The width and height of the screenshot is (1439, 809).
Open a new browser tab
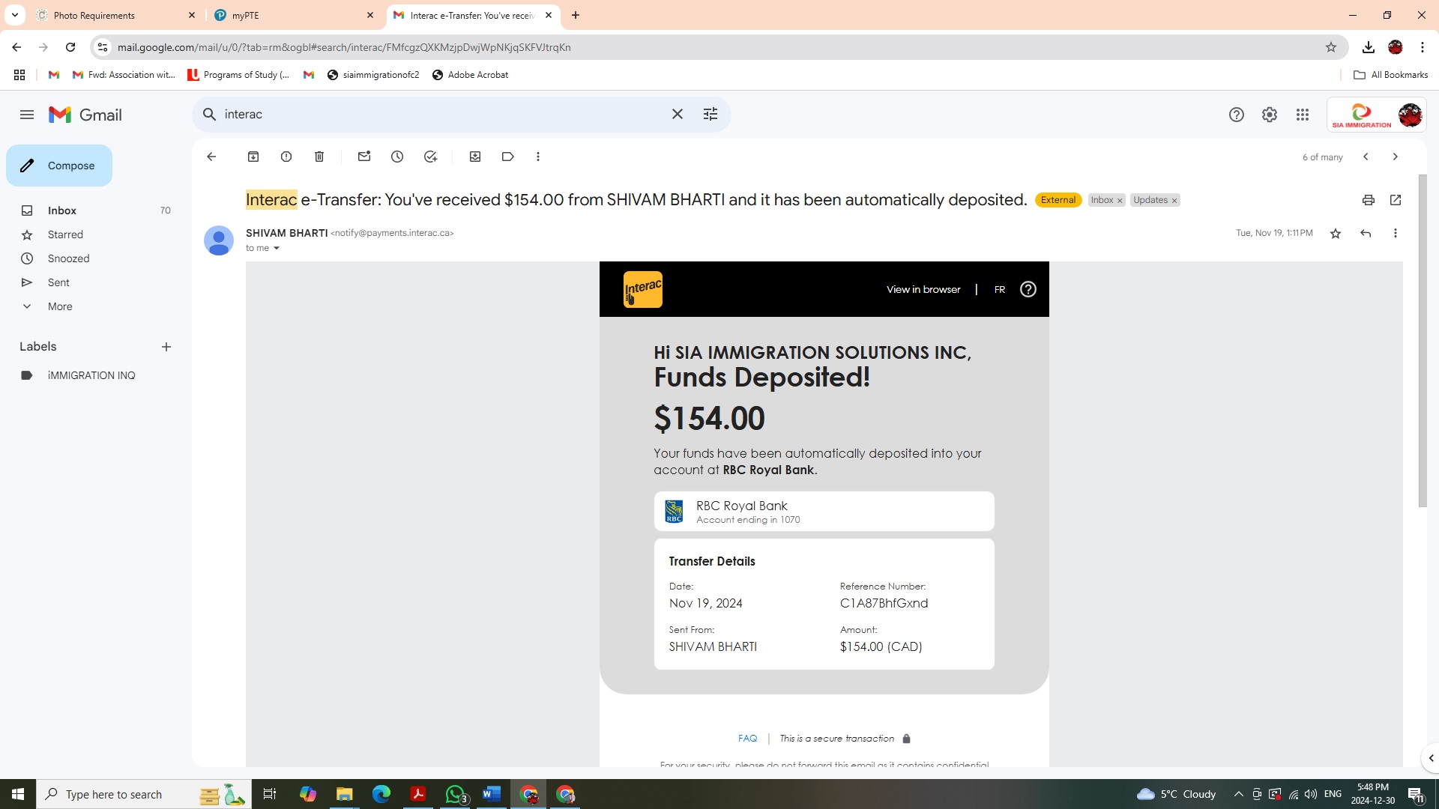(x=576, y=15)
